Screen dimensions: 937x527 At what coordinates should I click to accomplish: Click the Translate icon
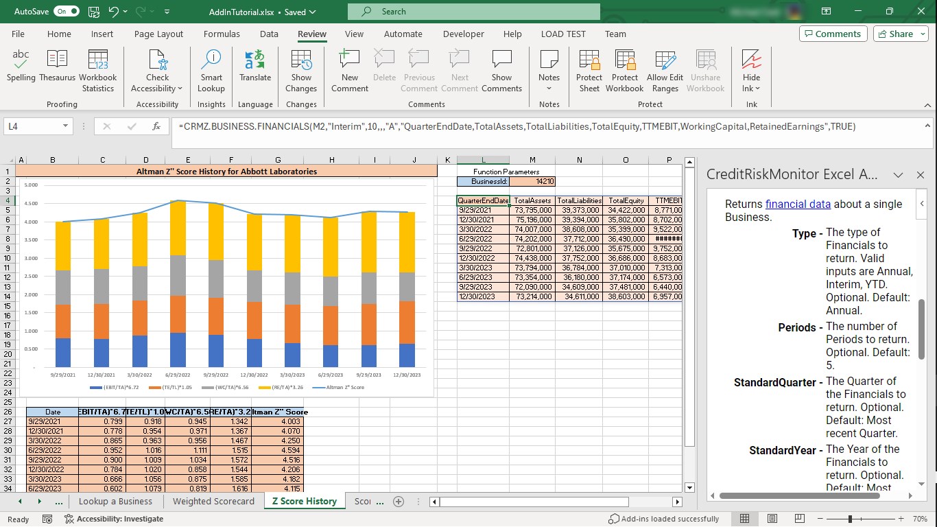pyautogui.click(x=255, y=67)
